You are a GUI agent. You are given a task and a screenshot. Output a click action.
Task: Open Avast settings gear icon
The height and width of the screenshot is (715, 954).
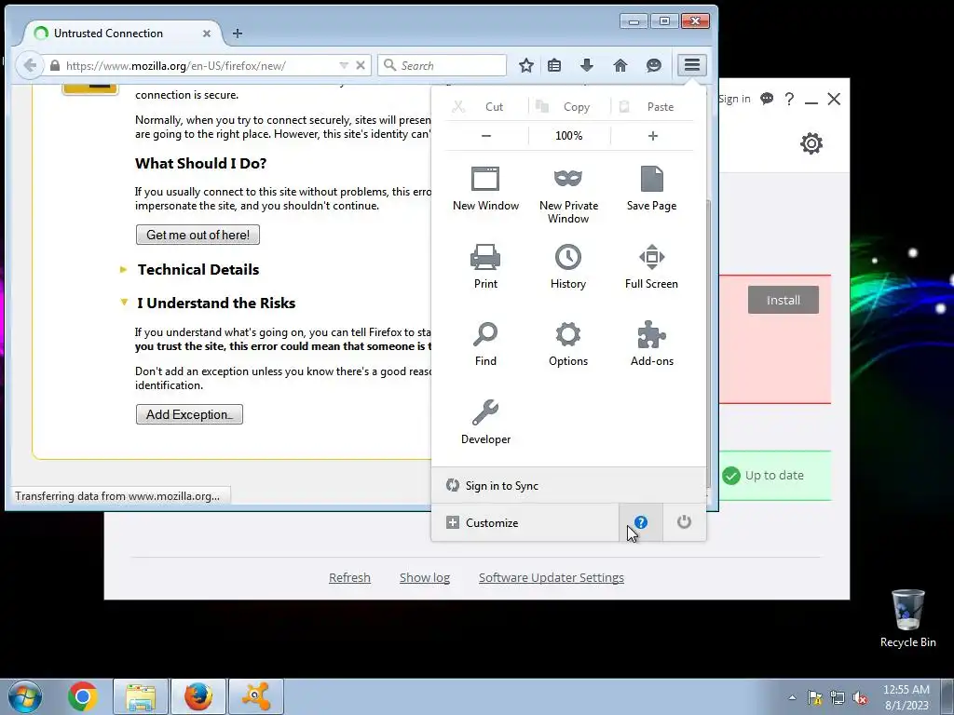pos(811,143)
